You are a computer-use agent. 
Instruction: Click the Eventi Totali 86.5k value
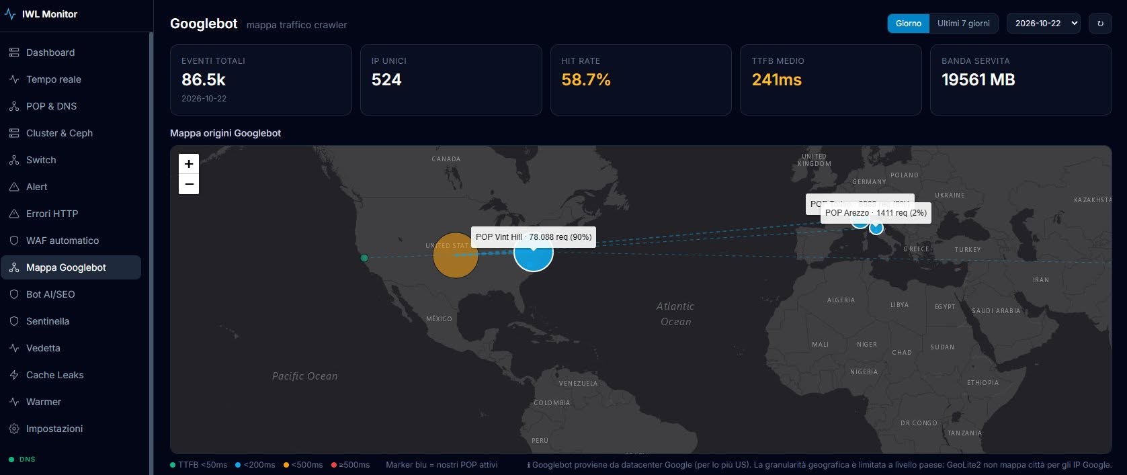pyautogui.click(x=204, y=80)
